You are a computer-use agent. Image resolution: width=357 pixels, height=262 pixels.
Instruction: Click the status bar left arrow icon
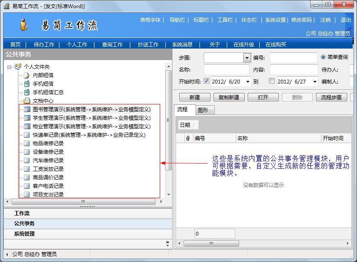7,254
